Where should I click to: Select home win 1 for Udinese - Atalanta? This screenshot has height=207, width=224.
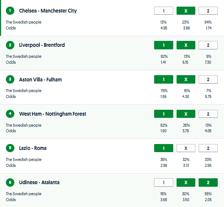pyautogui.click(x=163, y=182)
